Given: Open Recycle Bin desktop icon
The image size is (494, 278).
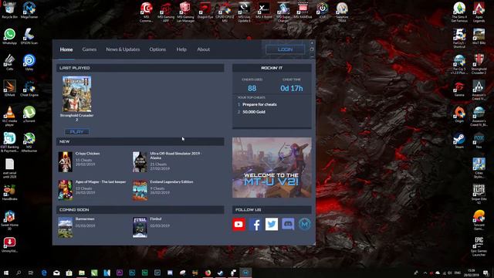Looking at the screenshot, I should point(10,10).
